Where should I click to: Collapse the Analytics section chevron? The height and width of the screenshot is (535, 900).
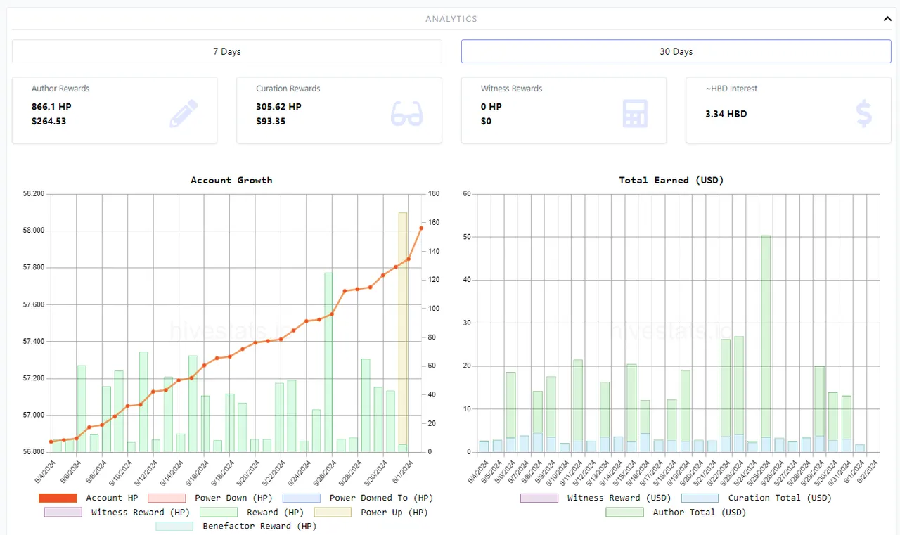[x=887, y=19]
